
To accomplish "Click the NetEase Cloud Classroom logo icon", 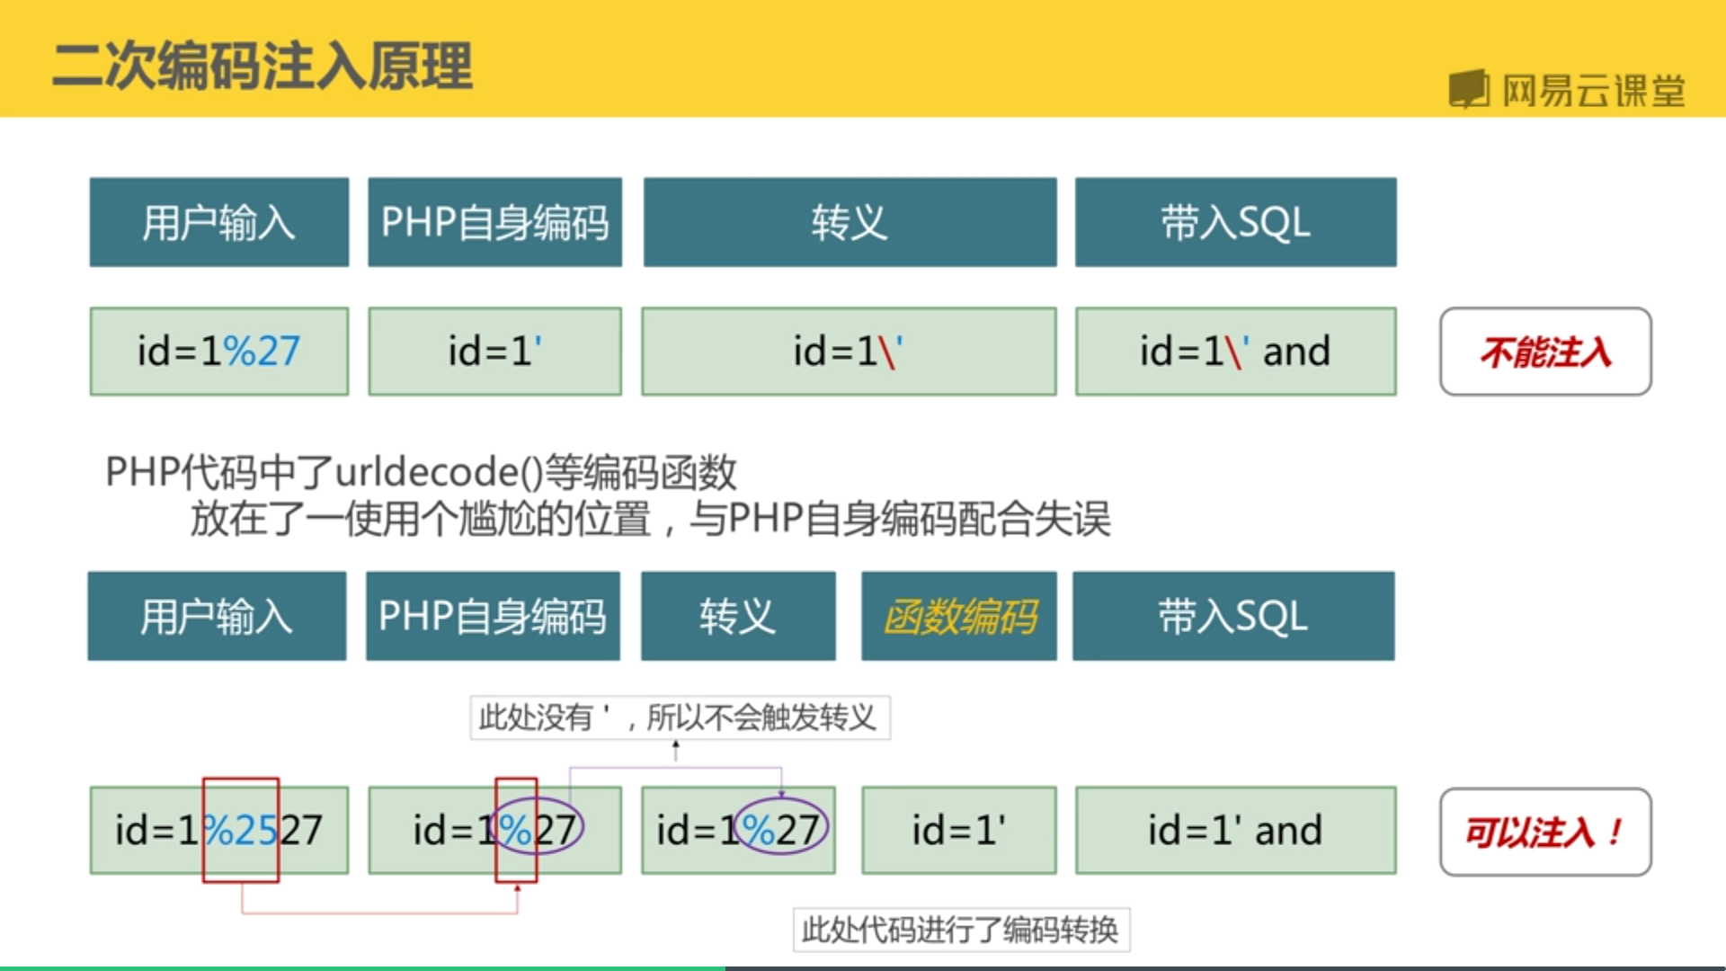I will (1468, 89).
